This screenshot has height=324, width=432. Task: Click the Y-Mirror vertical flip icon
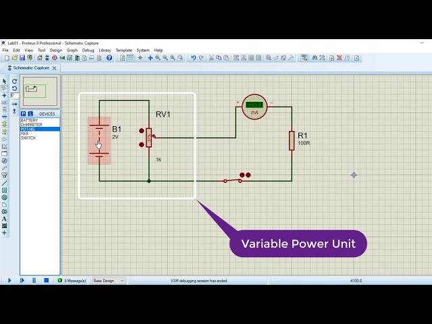click(15, 111)
